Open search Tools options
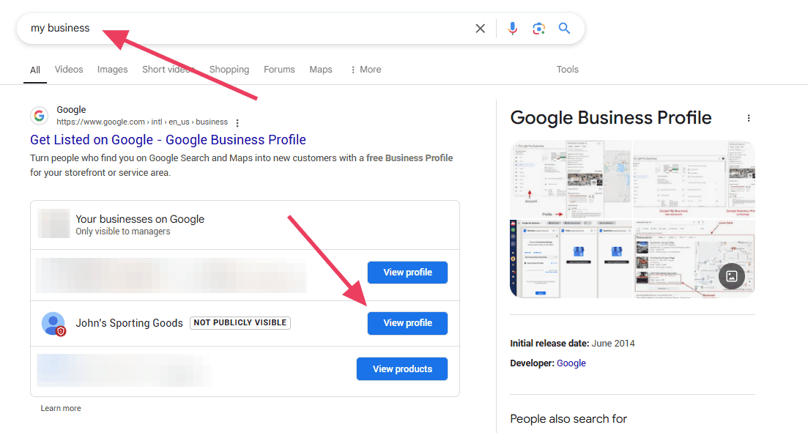 567,69
